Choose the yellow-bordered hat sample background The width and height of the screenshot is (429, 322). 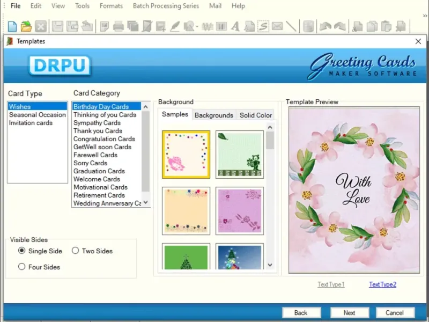[186, 155]
